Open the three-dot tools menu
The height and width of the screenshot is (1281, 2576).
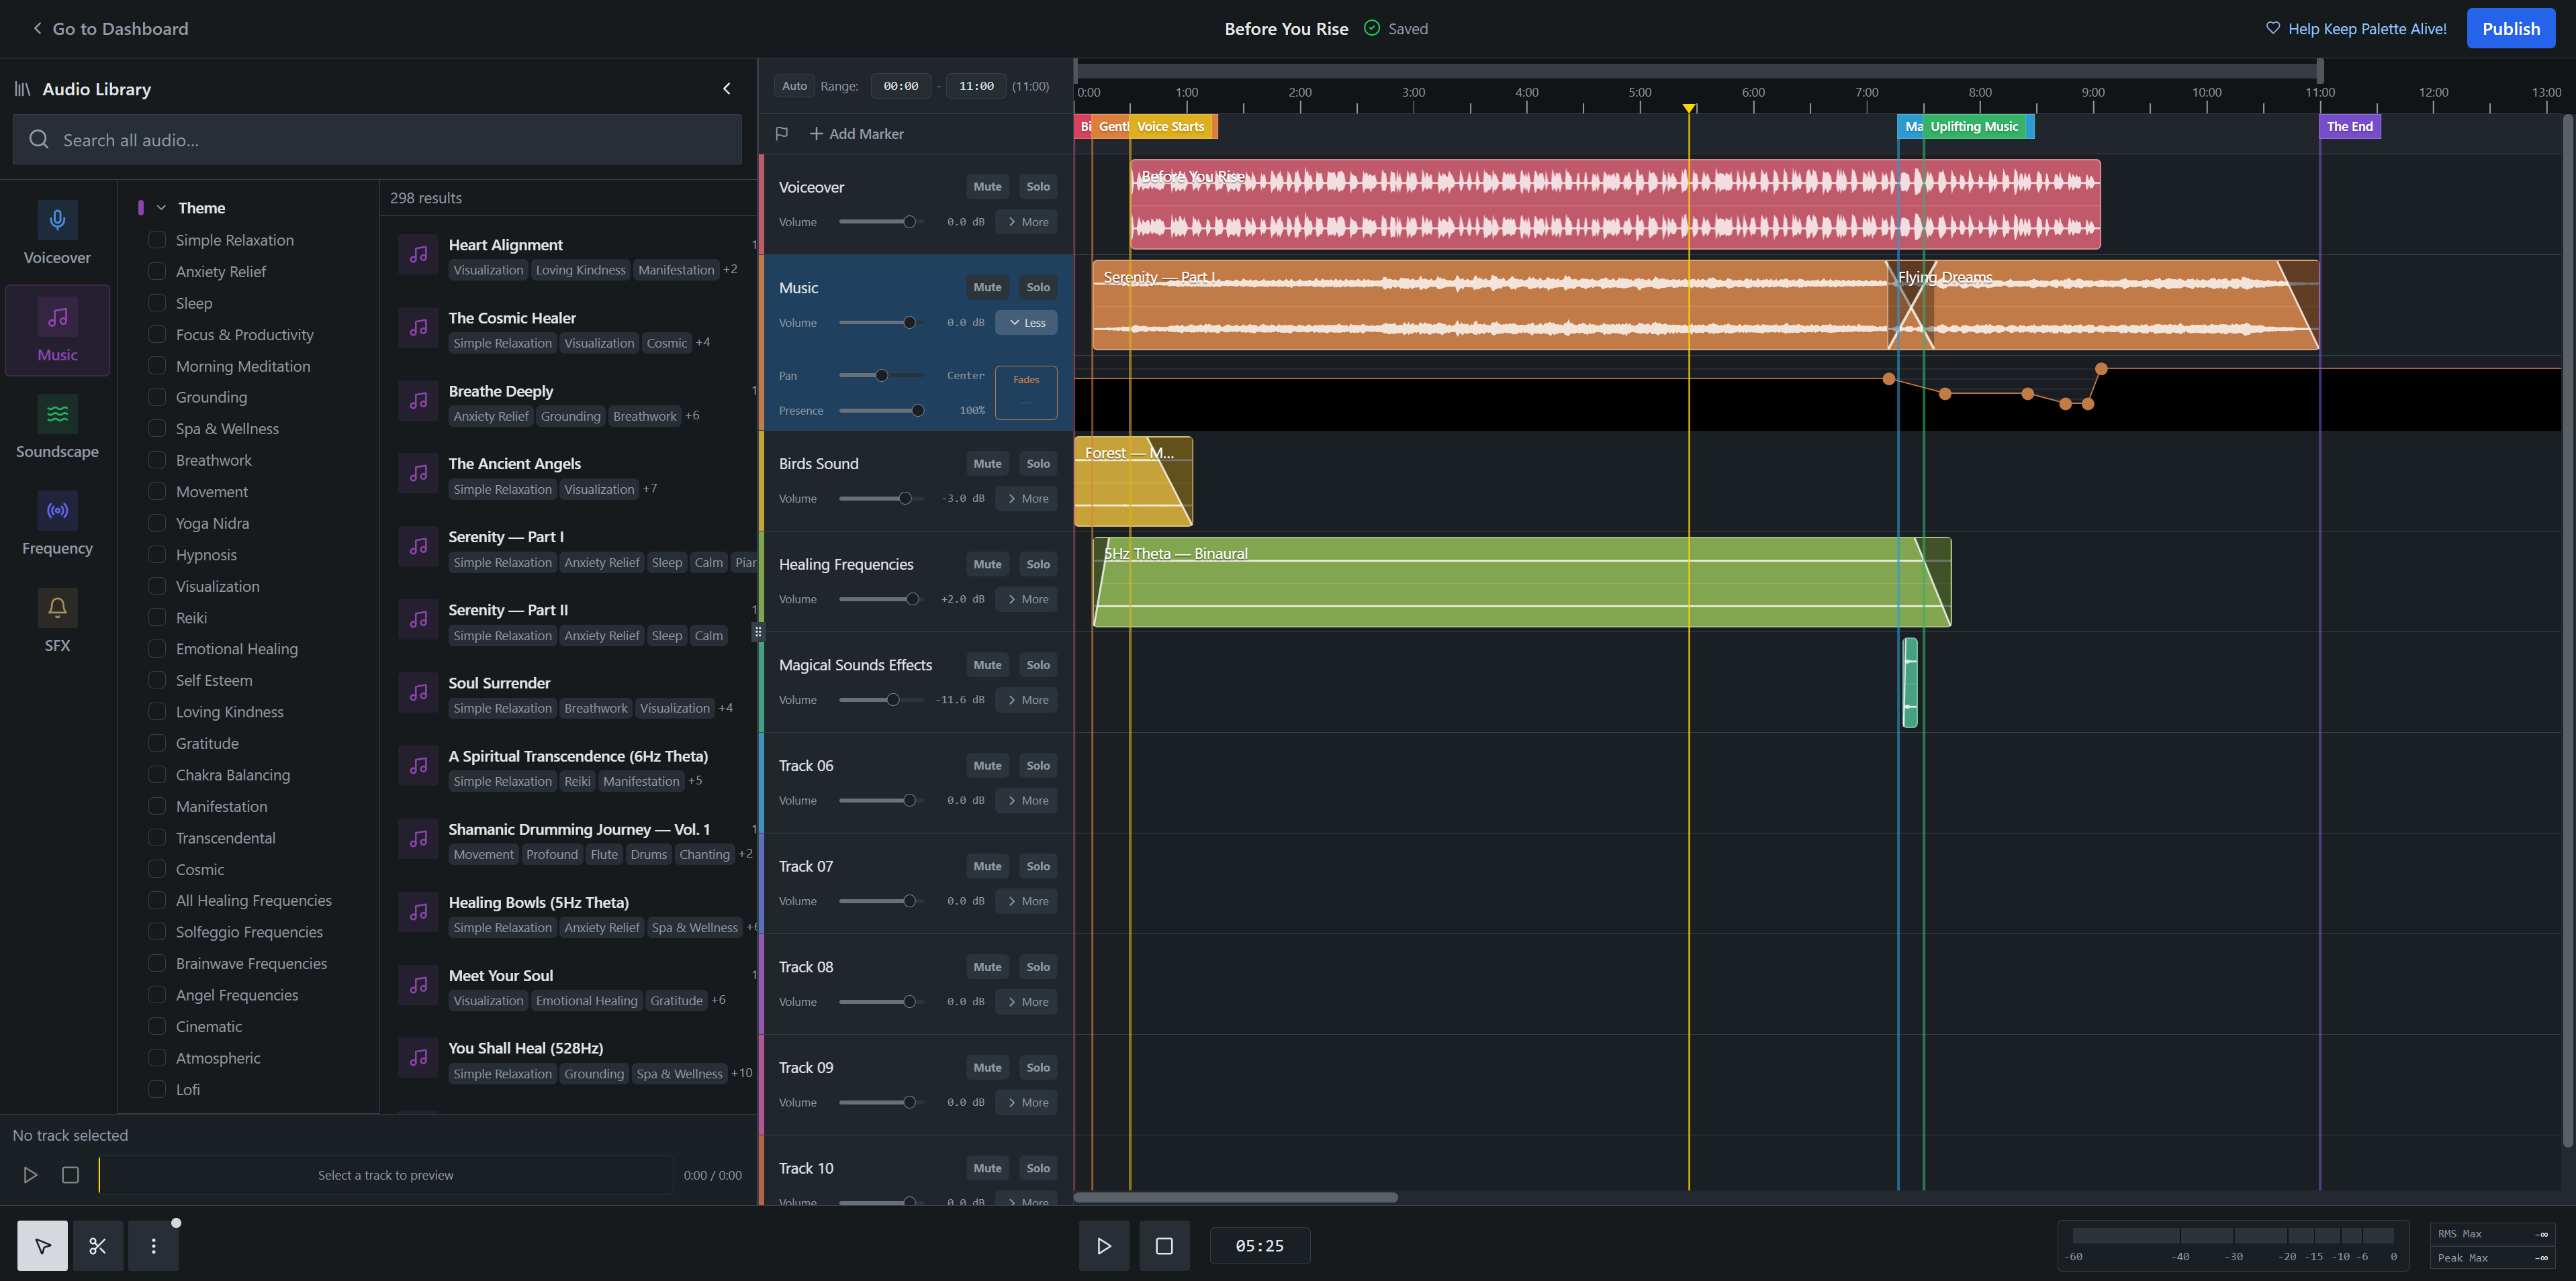(153, 1245)
